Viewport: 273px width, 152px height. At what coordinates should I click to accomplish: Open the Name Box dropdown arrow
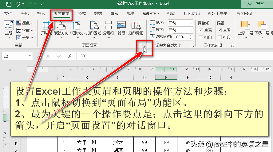pyautogui.click(x=30, y=56)
